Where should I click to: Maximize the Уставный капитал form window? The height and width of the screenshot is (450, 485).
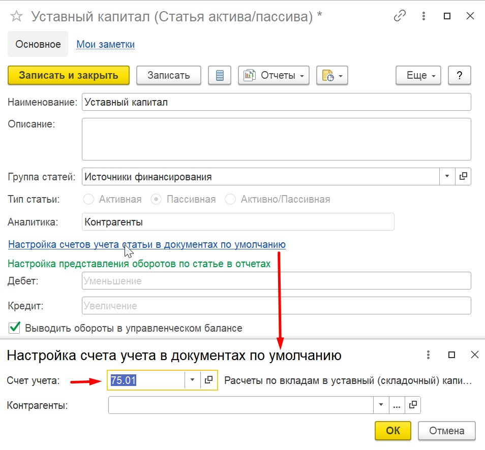point(447,16)
